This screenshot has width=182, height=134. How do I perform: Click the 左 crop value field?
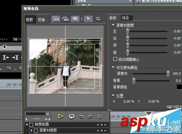pyautogui.click(x=176, y=31)
